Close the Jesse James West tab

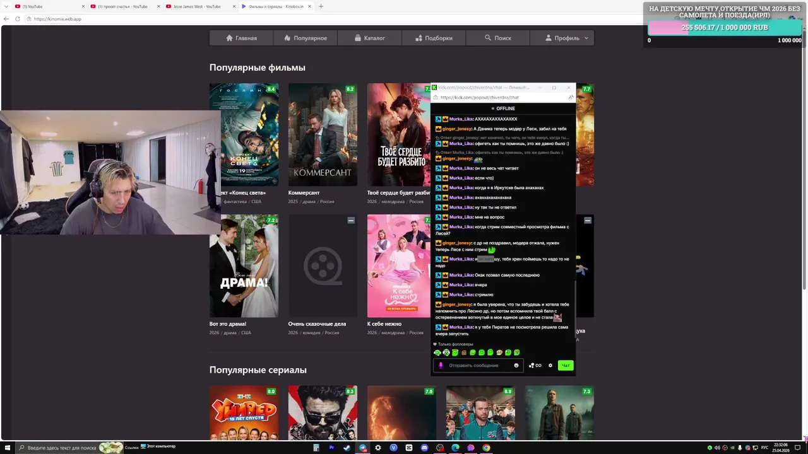pyautogui.click(x=233, y=6)
